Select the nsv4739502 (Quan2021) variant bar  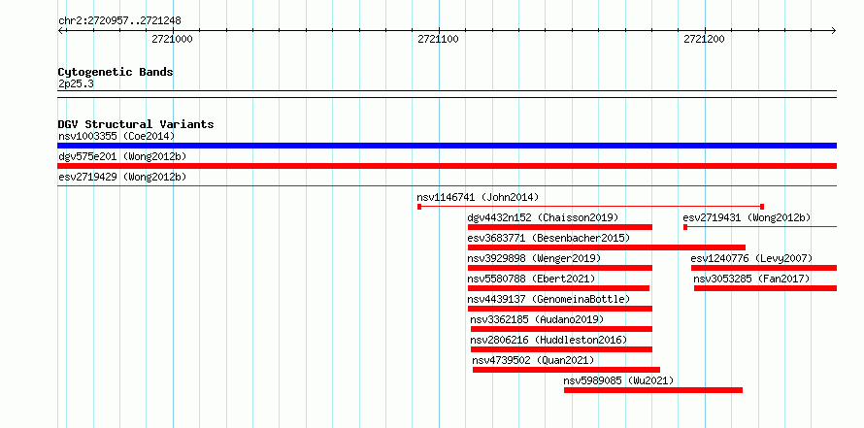pyautogui.click(x=566, y=370)
